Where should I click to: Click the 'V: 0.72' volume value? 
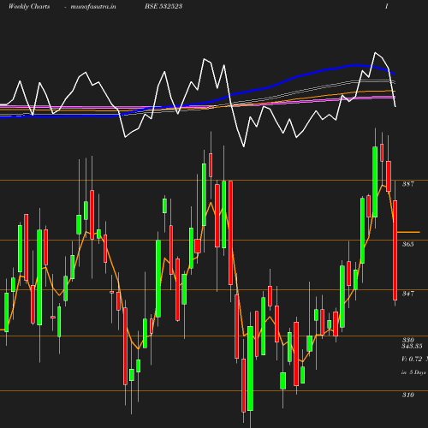[x=412, y=359]
